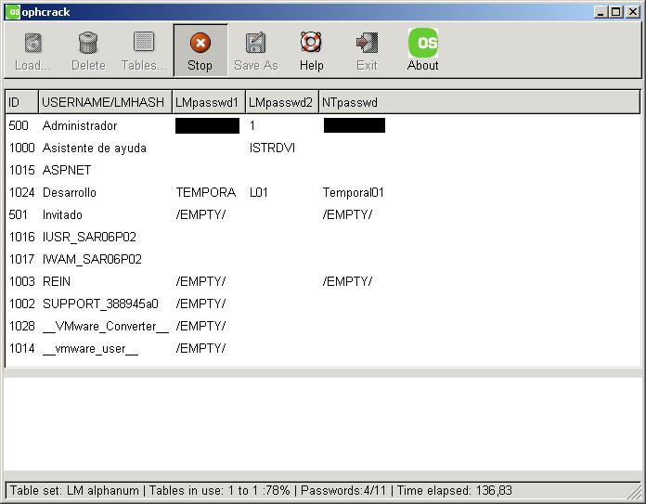Select the IWAM_SAR06P02 account
646x504 pixels.
tap(92, 259)
